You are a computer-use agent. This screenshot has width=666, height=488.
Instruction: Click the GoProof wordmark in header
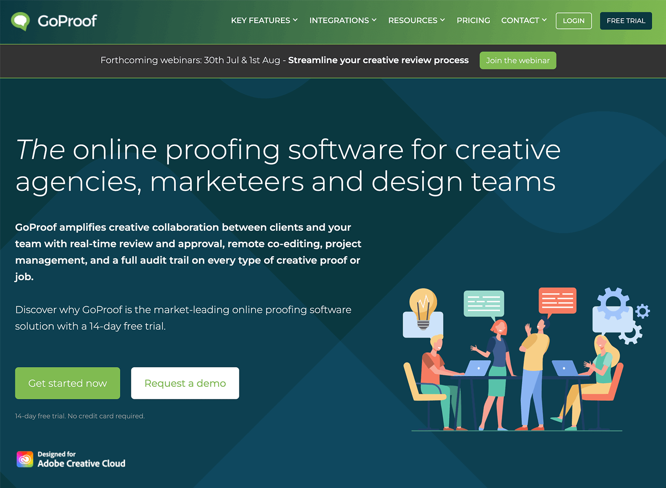[x=67, y=21]
